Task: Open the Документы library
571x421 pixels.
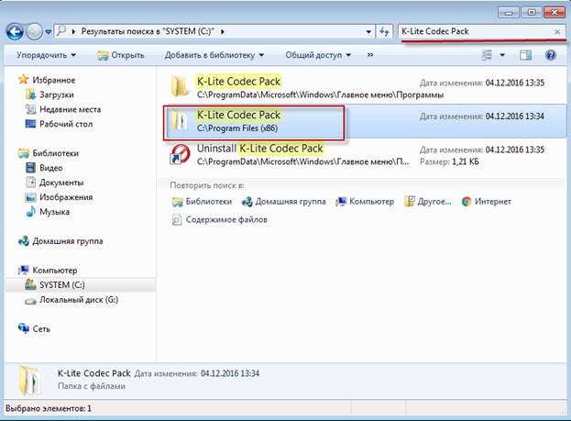Action: (61, 183)
